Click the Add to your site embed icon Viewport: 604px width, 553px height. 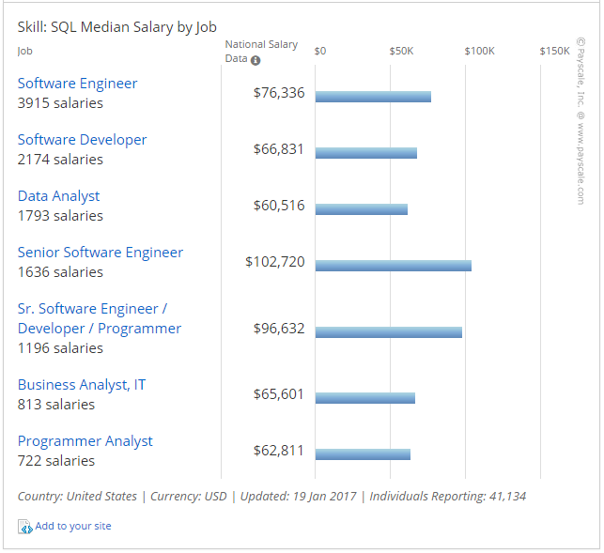tap(25, 527)
